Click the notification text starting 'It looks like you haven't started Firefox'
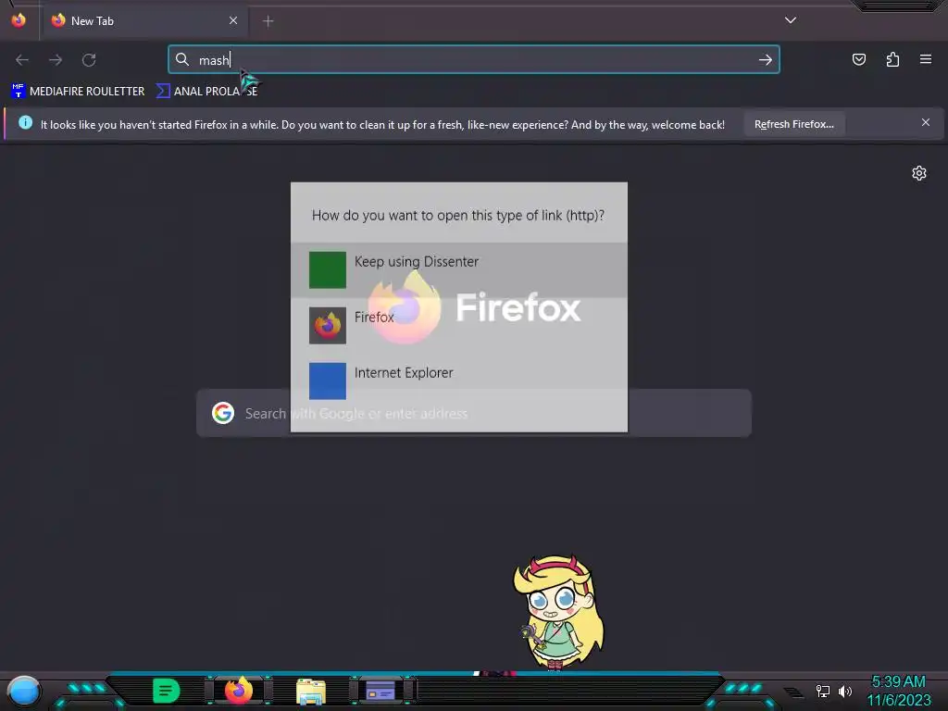 [x=382, y=125]
